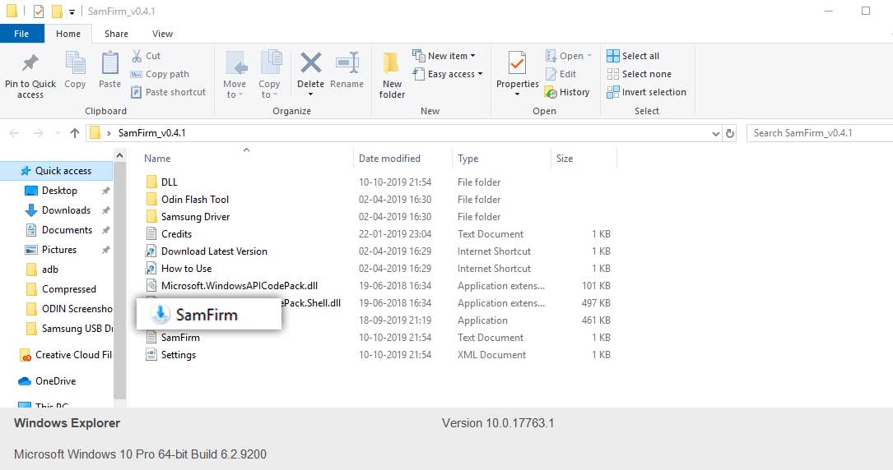893x470 pixels.
Task: Open Compressed folder in navigation pane
Action: [x=69, y=289]
